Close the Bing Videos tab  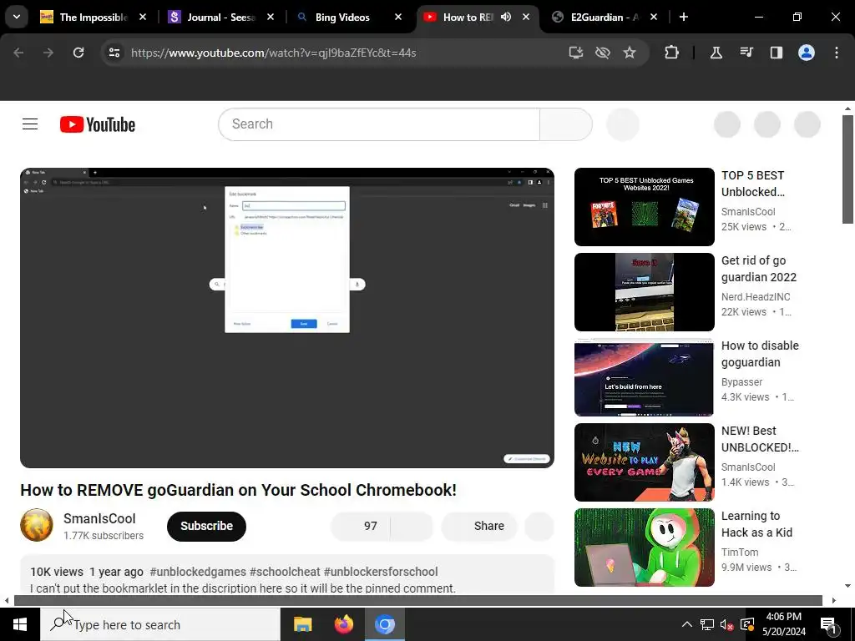tap(398, 17)
